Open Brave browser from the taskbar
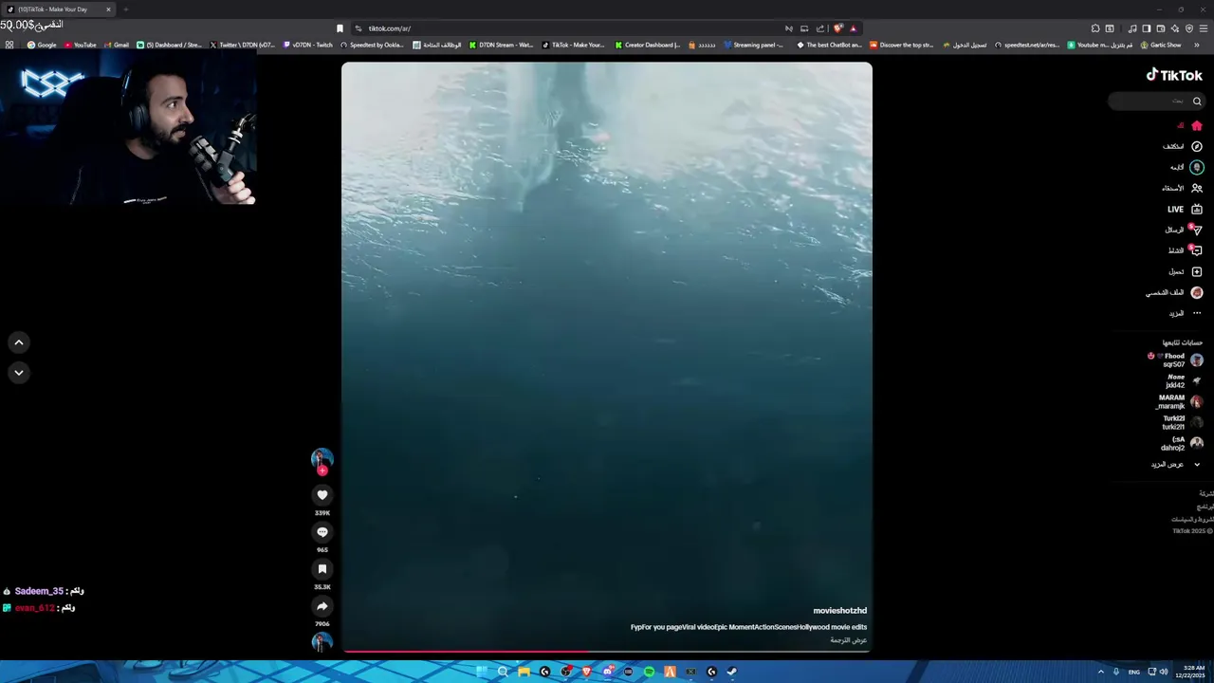 (x=586, y=672)
